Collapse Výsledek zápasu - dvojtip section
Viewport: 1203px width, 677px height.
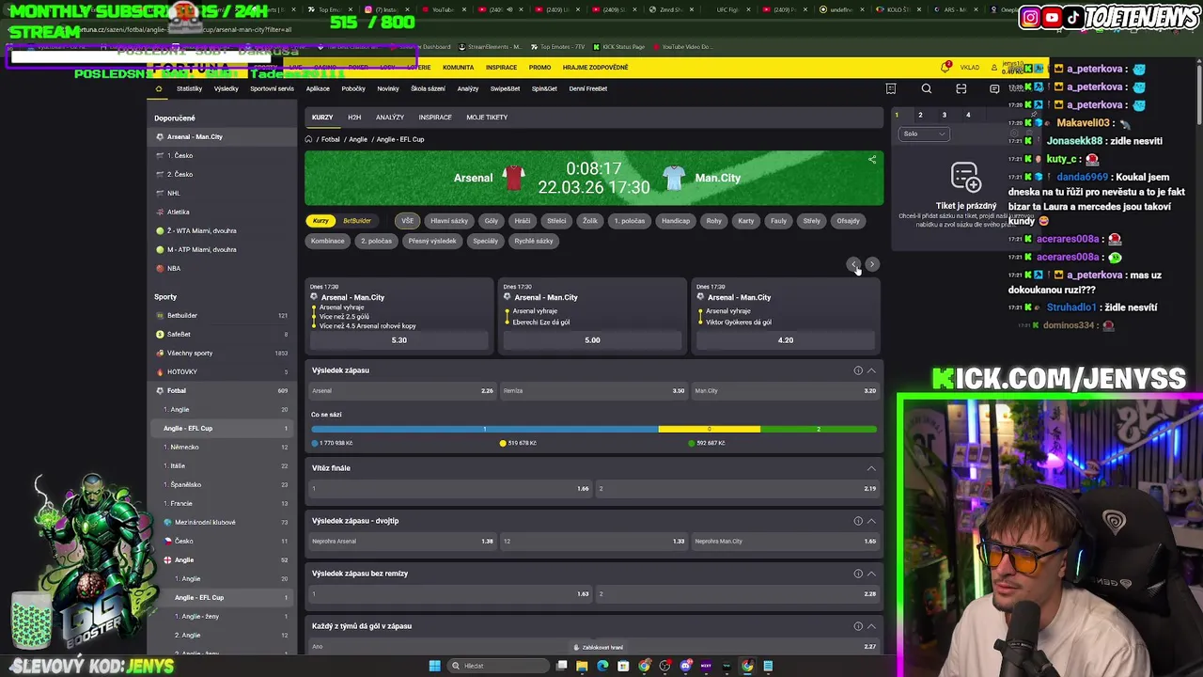point(871,521)
